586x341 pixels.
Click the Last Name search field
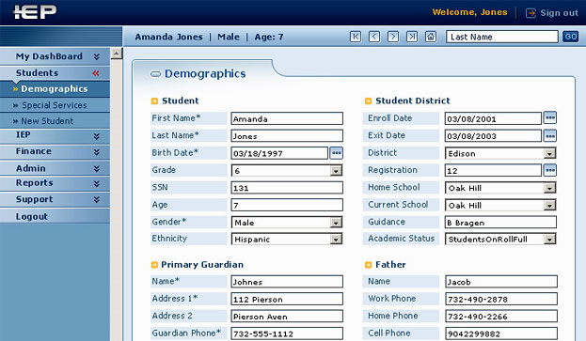pyautogui.click(x=502, y=37)
